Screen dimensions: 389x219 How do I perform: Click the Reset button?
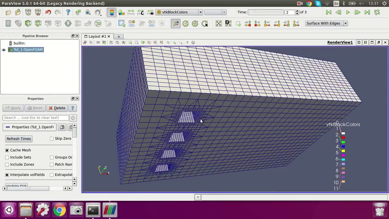[35, 108]
